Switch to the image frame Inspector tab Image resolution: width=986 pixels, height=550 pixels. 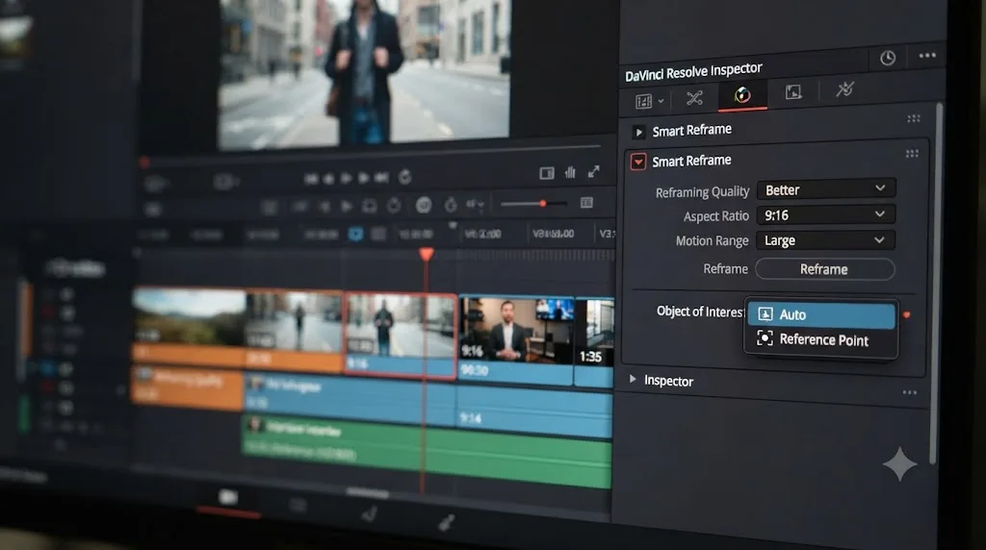point(793,92)
